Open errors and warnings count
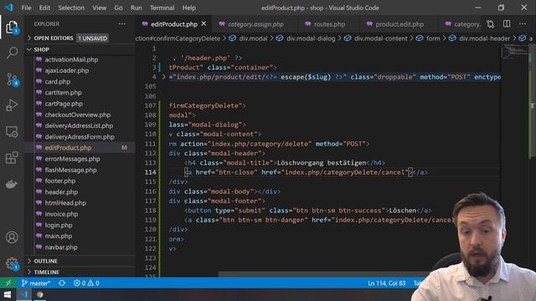This screenshot has height=301, width=536. point(86,283)
